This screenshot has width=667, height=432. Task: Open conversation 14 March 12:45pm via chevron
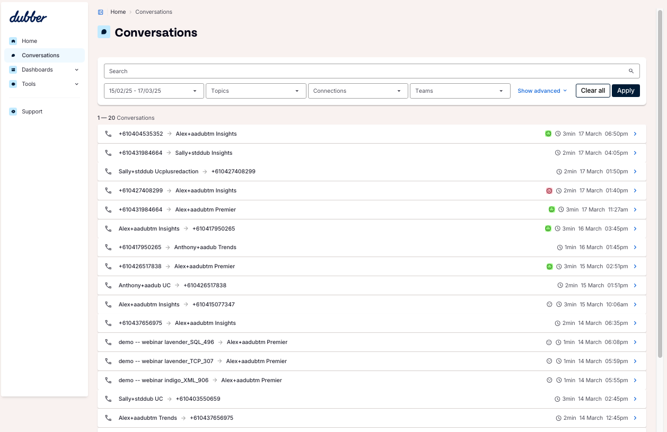tap(635, 418)
